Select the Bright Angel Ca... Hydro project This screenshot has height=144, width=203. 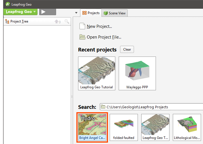coord(92,127)
